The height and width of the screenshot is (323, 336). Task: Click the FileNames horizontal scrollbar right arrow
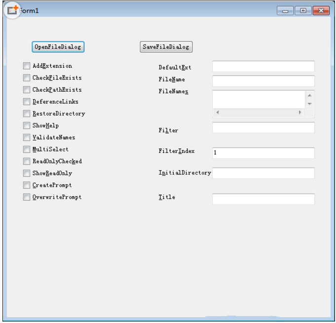[300, 112]
